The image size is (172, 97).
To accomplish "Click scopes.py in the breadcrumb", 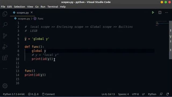I will [24, 19].
